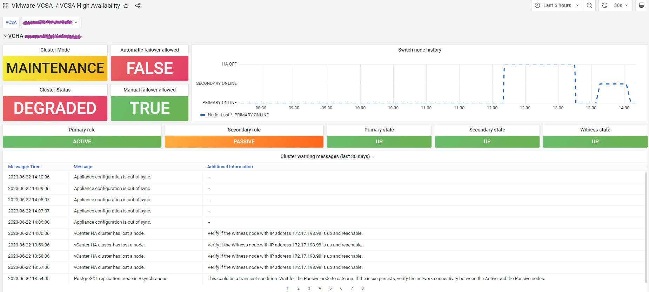Click the DEGRADED status value

click(x=55, y=108)
